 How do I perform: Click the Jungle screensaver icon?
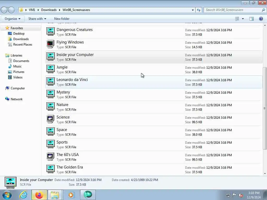click(51, 69)
